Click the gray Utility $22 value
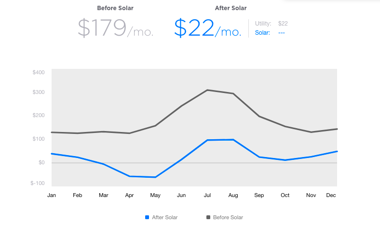The height and width of the screenshot is (237, 380). click(283, 23)
